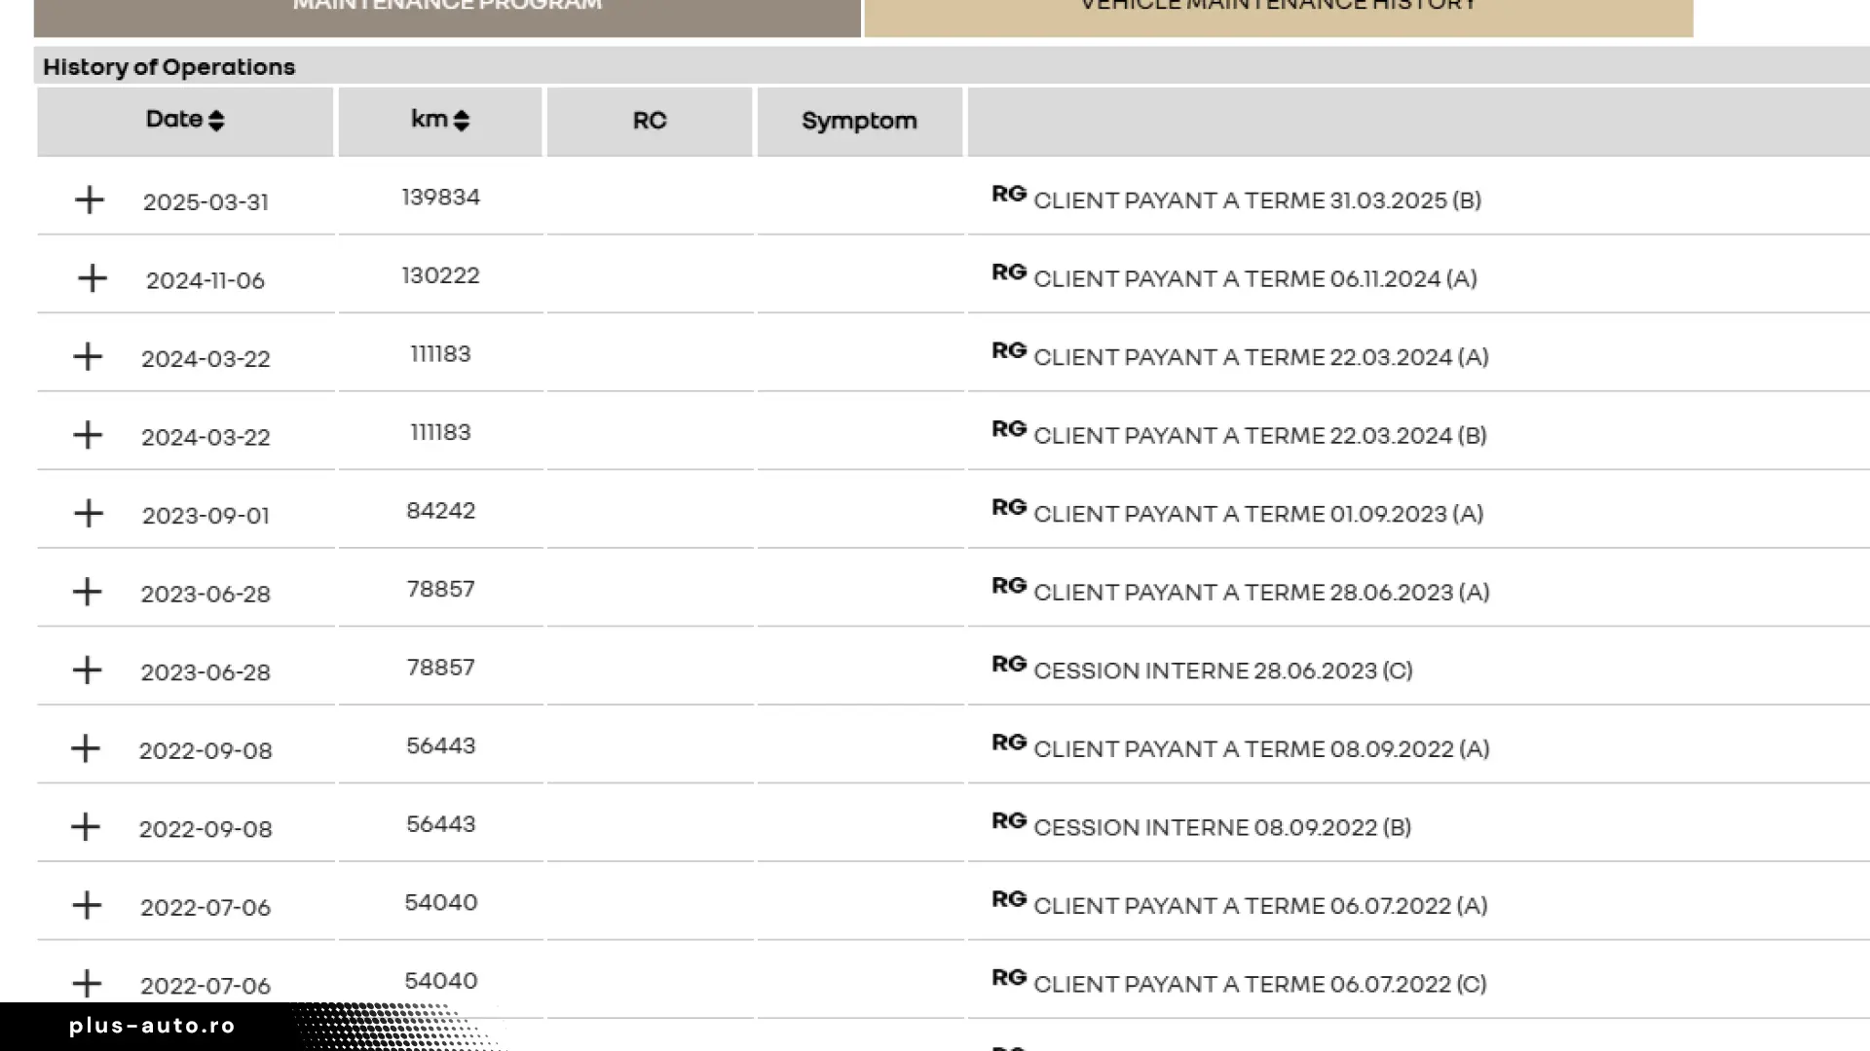Screen dimensions: 1870x1051
Task: Click CLIENT PAYANT A TERME 06.07.2022 (C) text
Action: click(1260, 984)
